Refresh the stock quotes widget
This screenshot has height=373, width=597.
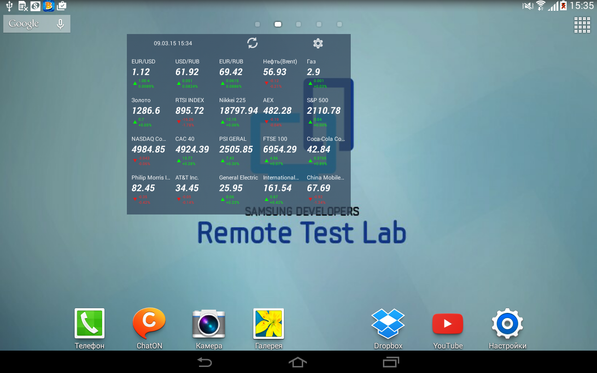pyautogui.click(x=252, y=43)
